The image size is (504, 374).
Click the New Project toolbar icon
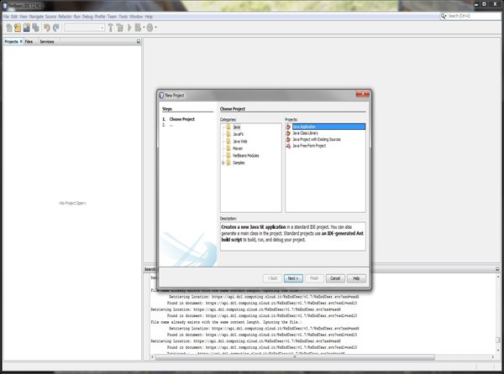[18, 28]
